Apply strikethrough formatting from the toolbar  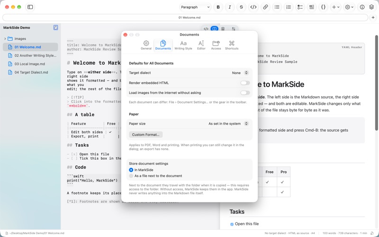pyautogui.click(x=241, y=7)
